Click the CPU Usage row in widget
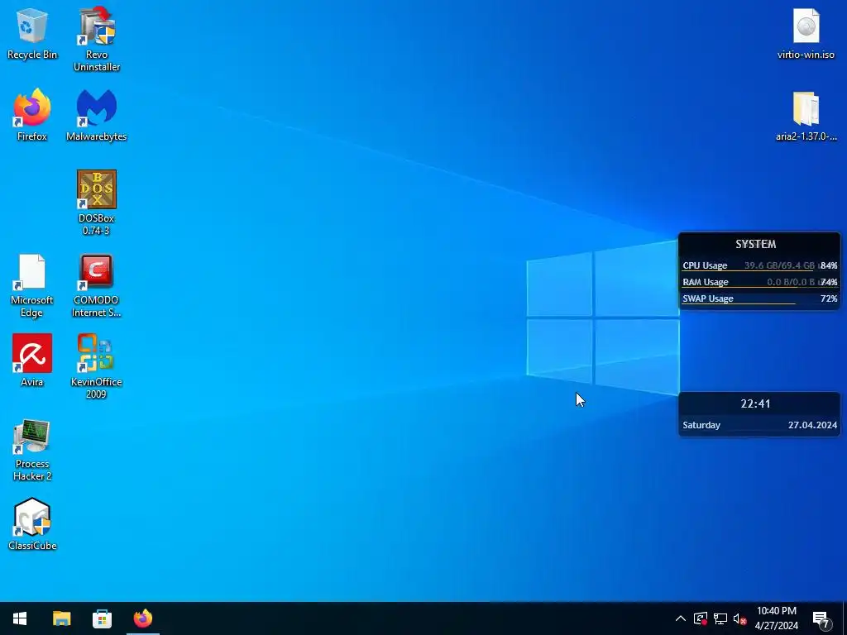847x635 pixels. click(x=759, y=265)
